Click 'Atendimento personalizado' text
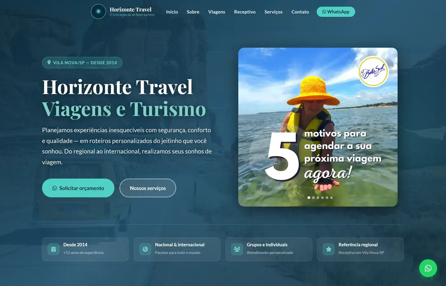 270,253
